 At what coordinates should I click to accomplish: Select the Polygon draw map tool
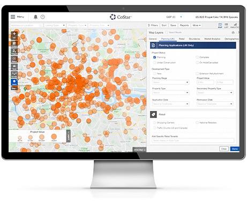point(14,51)
